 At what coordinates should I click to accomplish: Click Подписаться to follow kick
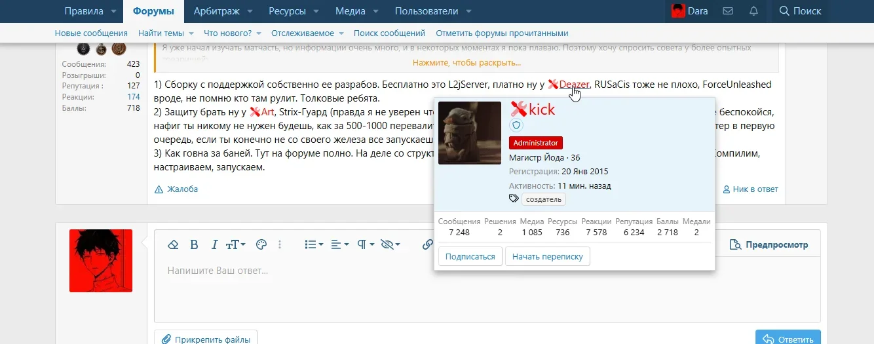(x=470, y=256)
